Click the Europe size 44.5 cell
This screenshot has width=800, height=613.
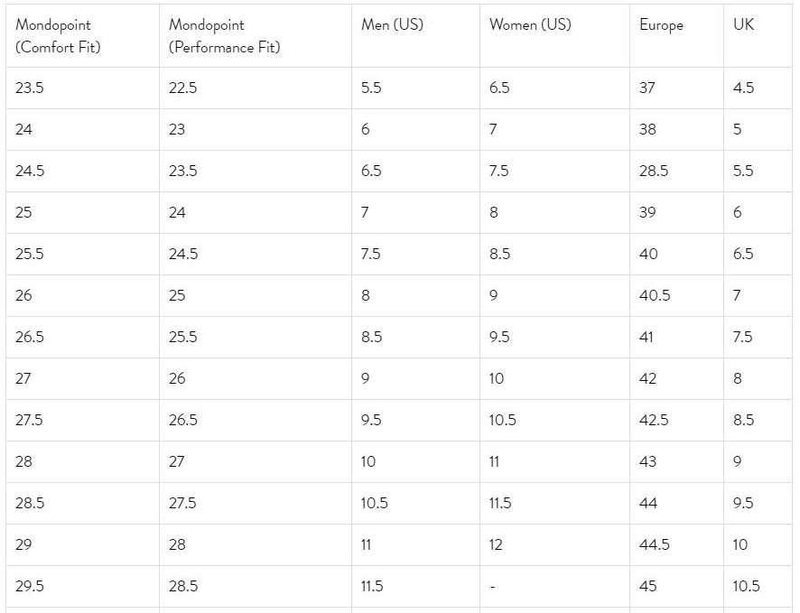click(655, 544)
